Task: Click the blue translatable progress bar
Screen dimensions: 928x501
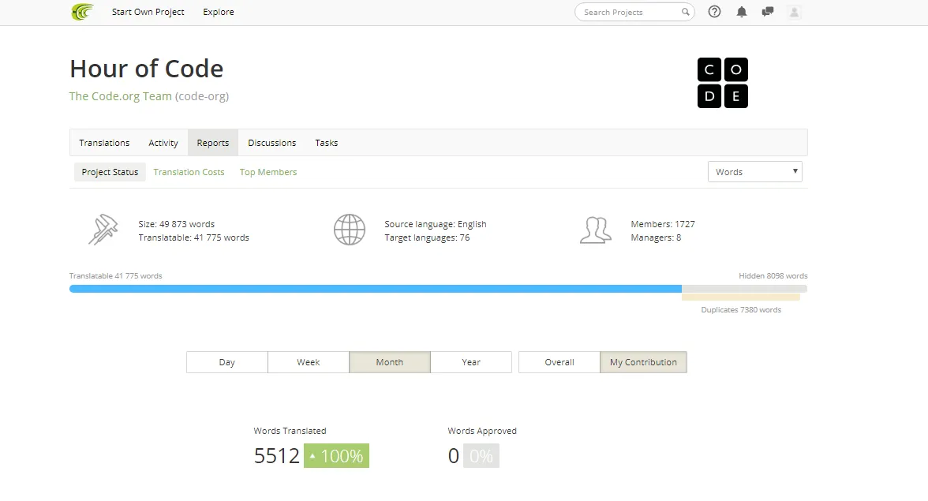Action: click(x=376, y=289)
